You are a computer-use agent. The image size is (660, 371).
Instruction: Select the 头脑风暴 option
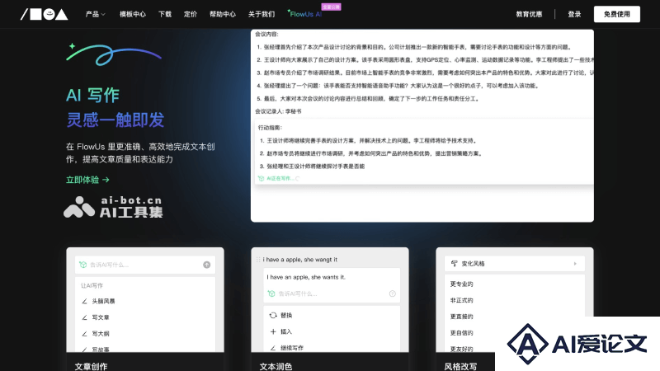(x=104, y=301)
